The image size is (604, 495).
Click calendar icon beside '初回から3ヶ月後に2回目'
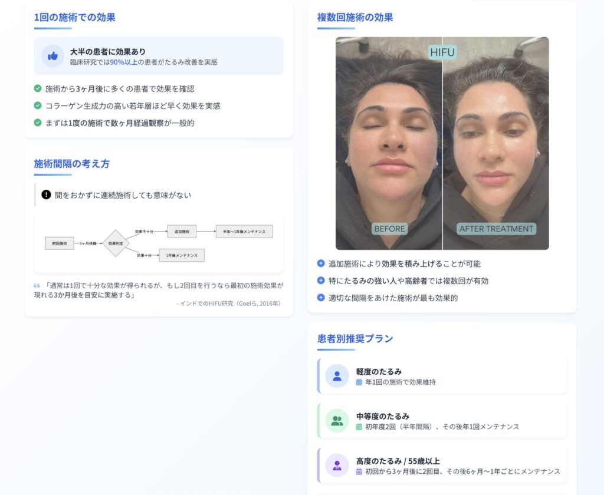(359, 471)
